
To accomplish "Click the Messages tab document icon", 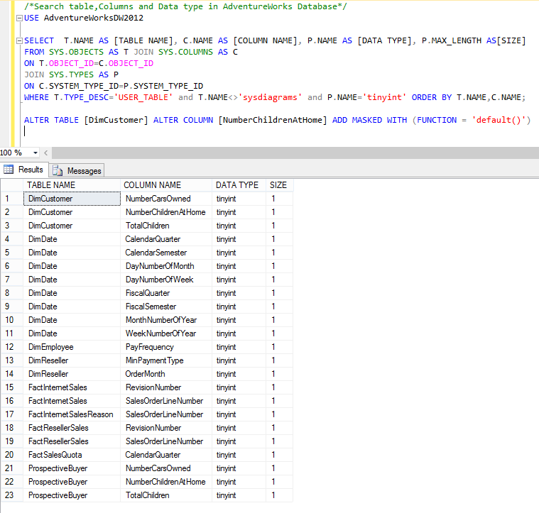I will pyautogui.click(x=58, y=171).
